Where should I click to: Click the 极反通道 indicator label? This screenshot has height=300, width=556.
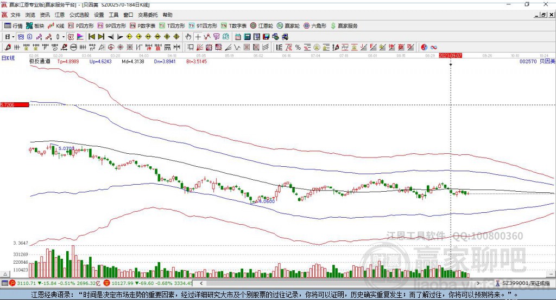(x=40, y=62)
